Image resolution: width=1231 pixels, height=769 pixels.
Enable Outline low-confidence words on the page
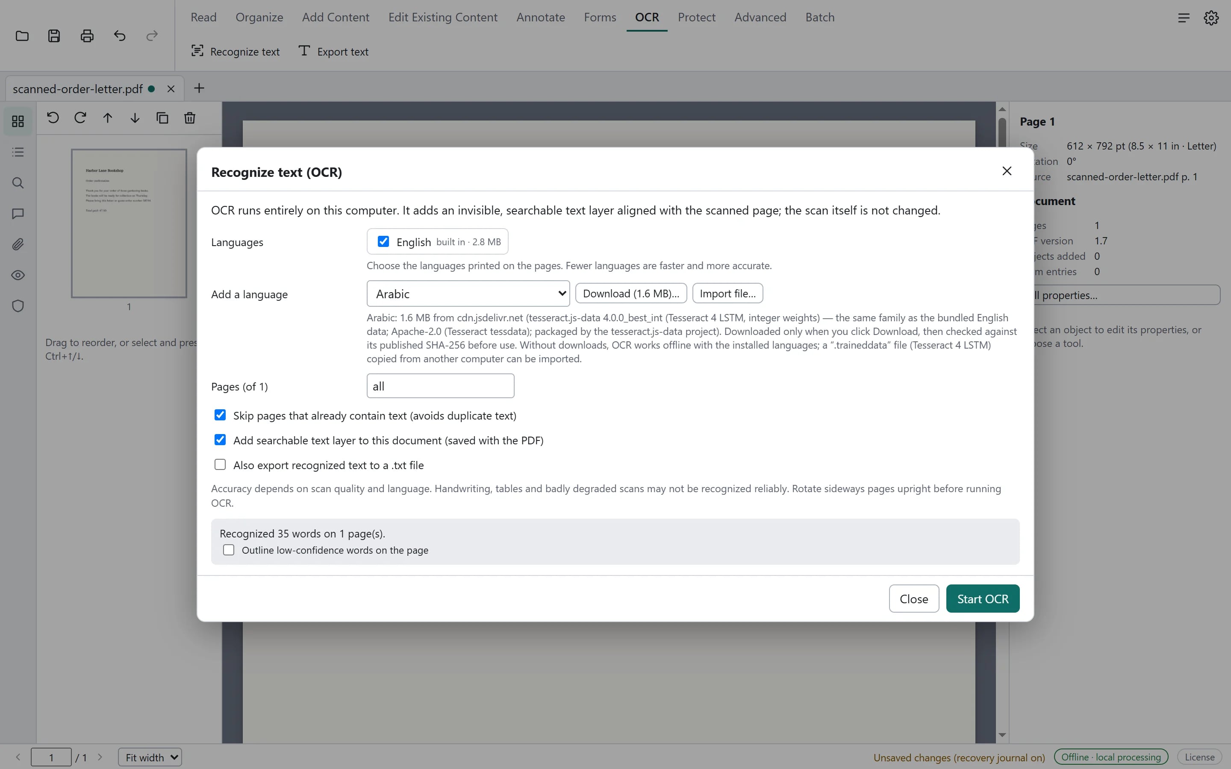(229, 550)
